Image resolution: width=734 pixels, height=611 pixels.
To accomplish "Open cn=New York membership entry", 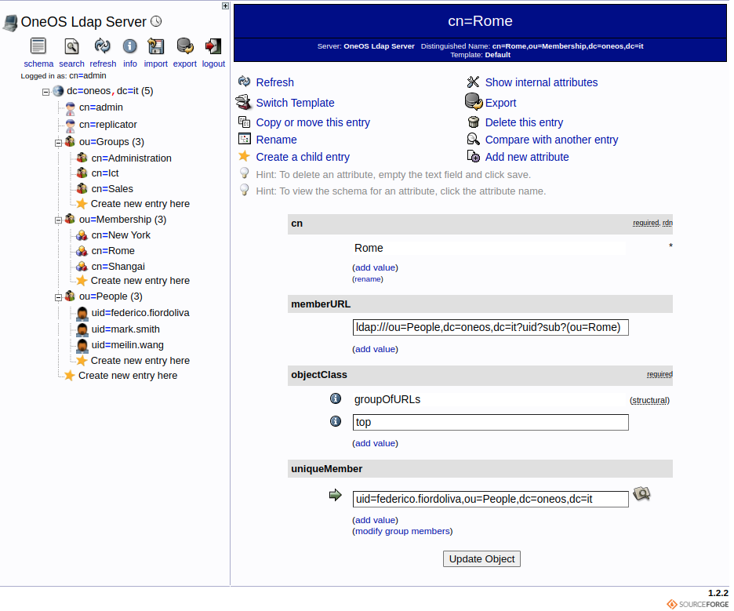I will [x=121, y=235].
